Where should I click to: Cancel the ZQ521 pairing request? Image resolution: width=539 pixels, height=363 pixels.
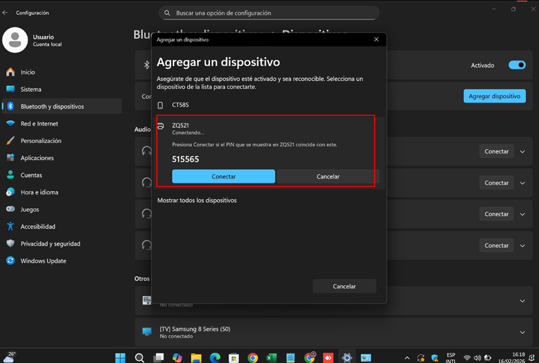(327, 177)
